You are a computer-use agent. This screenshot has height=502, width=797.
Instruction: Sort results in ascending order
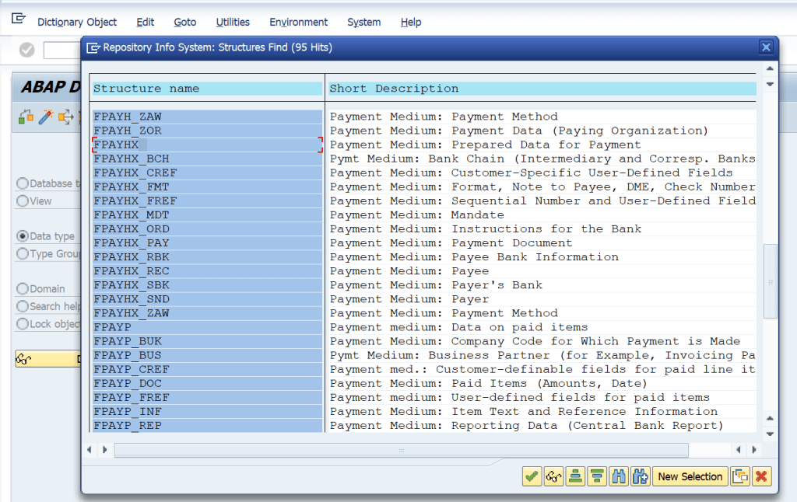(x=575, y=476)
